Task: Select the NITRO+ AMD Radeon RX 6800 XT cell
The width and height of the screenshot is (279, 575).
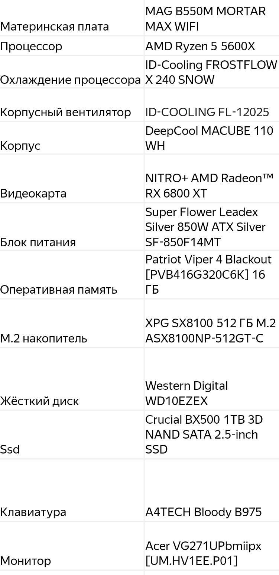Action: [209, 186]
